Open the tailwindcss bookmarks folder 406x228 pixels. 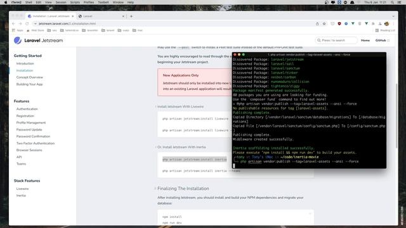pos(69,30)
